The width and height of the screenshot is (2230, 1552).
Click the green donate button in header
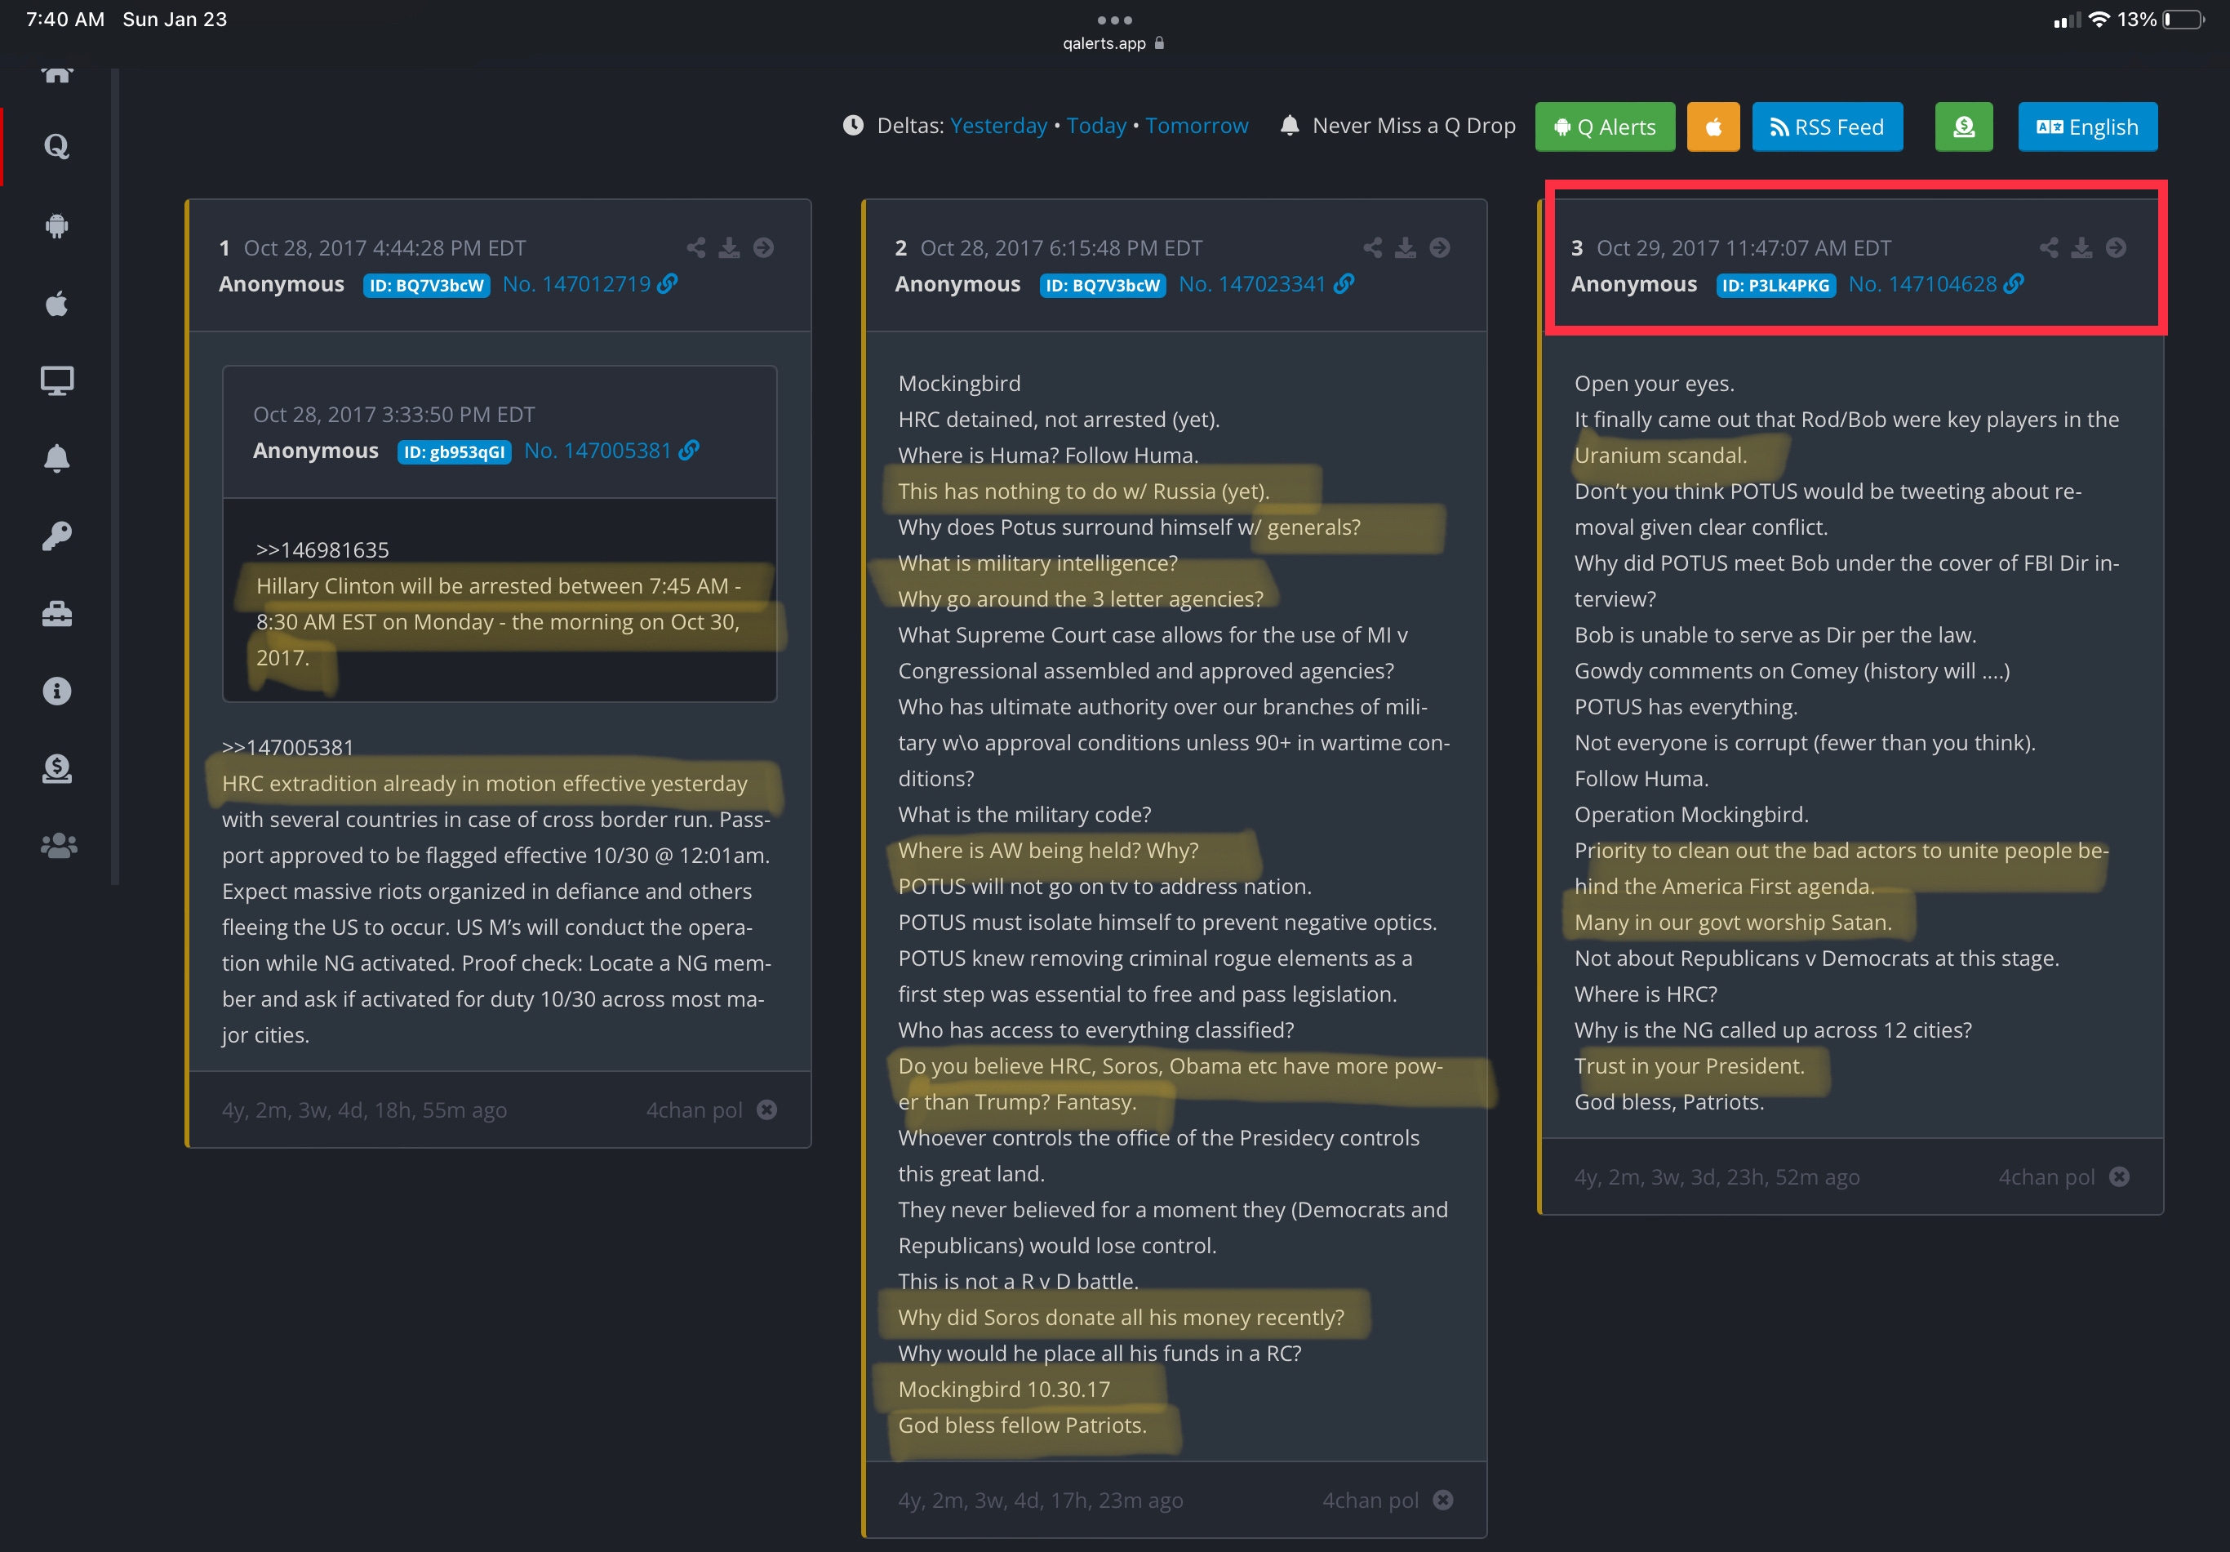point(1964,127)
